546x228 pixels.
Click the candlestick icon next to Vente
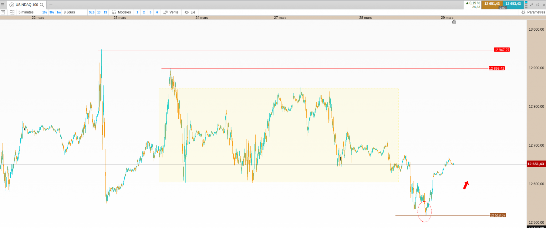point(166,12)
